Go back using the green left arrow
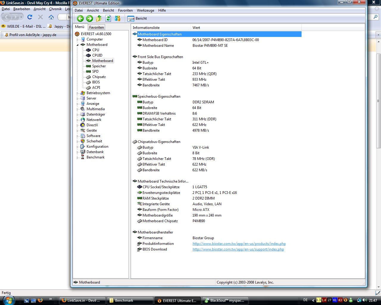 [80, 18]
